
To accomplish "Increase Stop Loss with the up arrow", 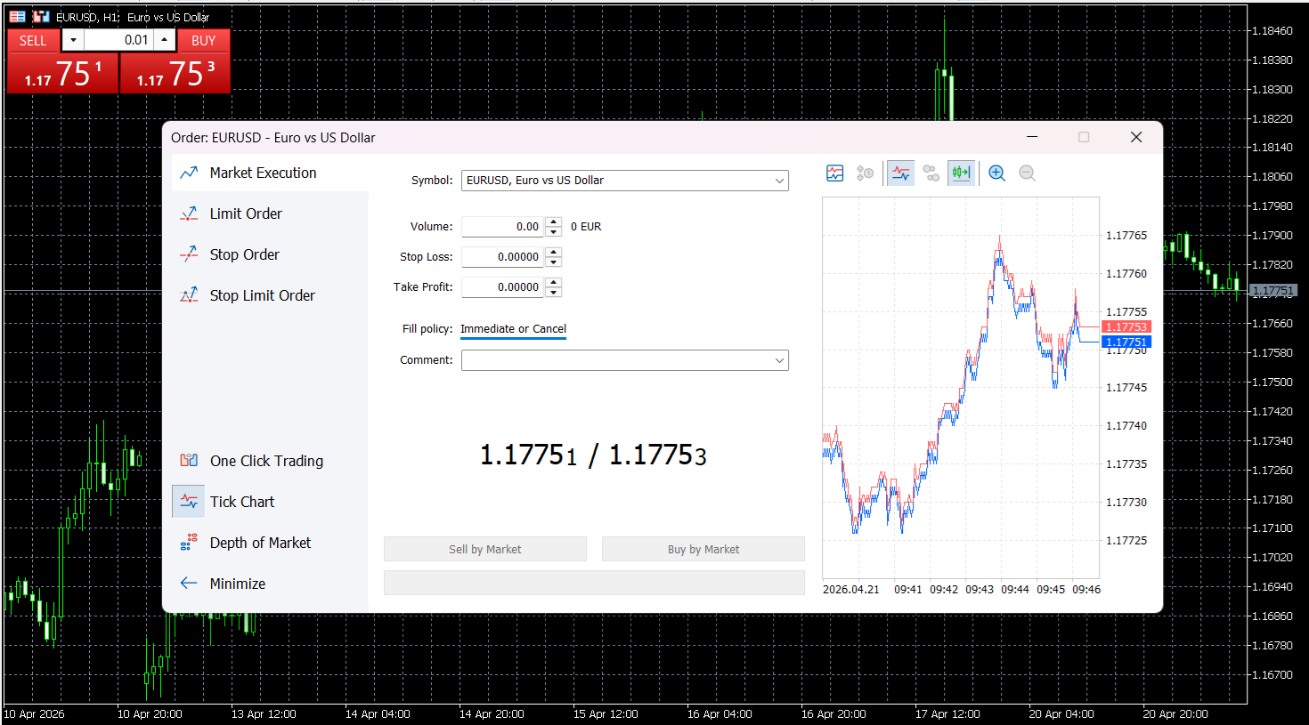I will [x=553, y=252].
